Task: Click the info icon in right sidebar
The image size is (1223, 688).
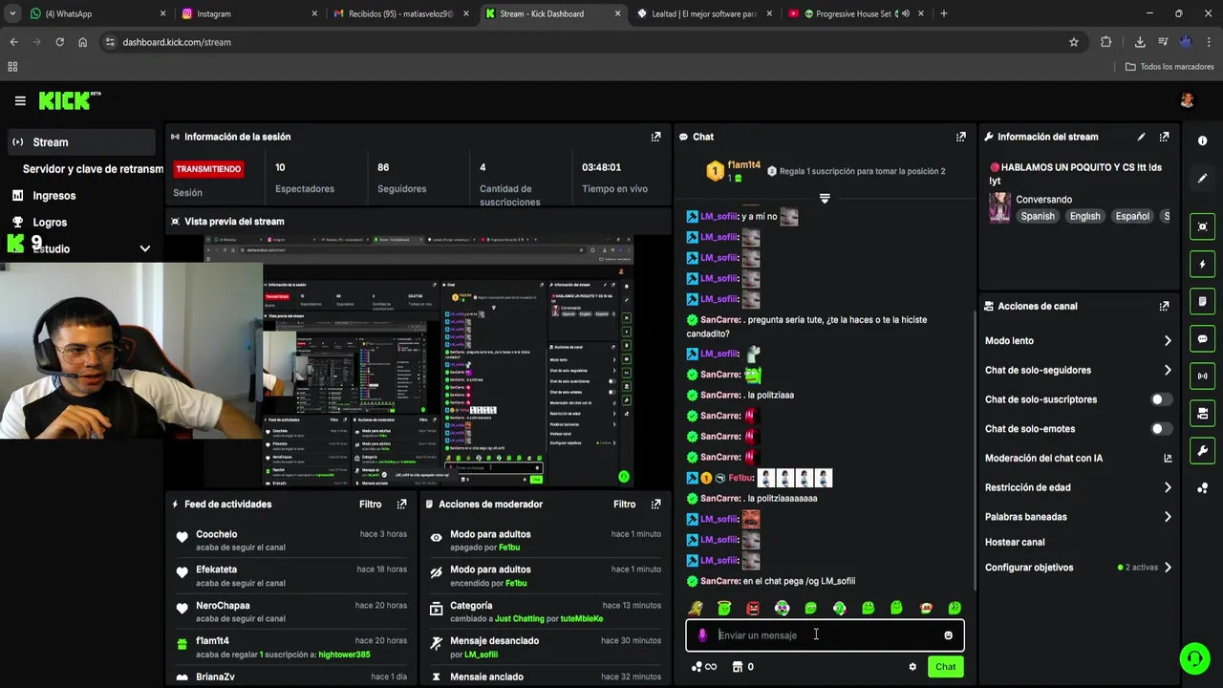Action: pos(1202,140)
